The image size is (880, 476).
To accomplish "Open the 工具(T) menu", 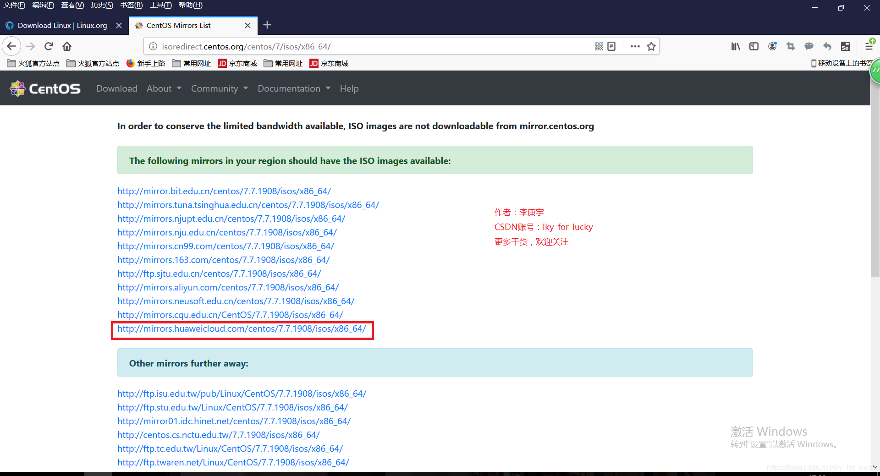I will pyautogui.click(x=161, y=5).
